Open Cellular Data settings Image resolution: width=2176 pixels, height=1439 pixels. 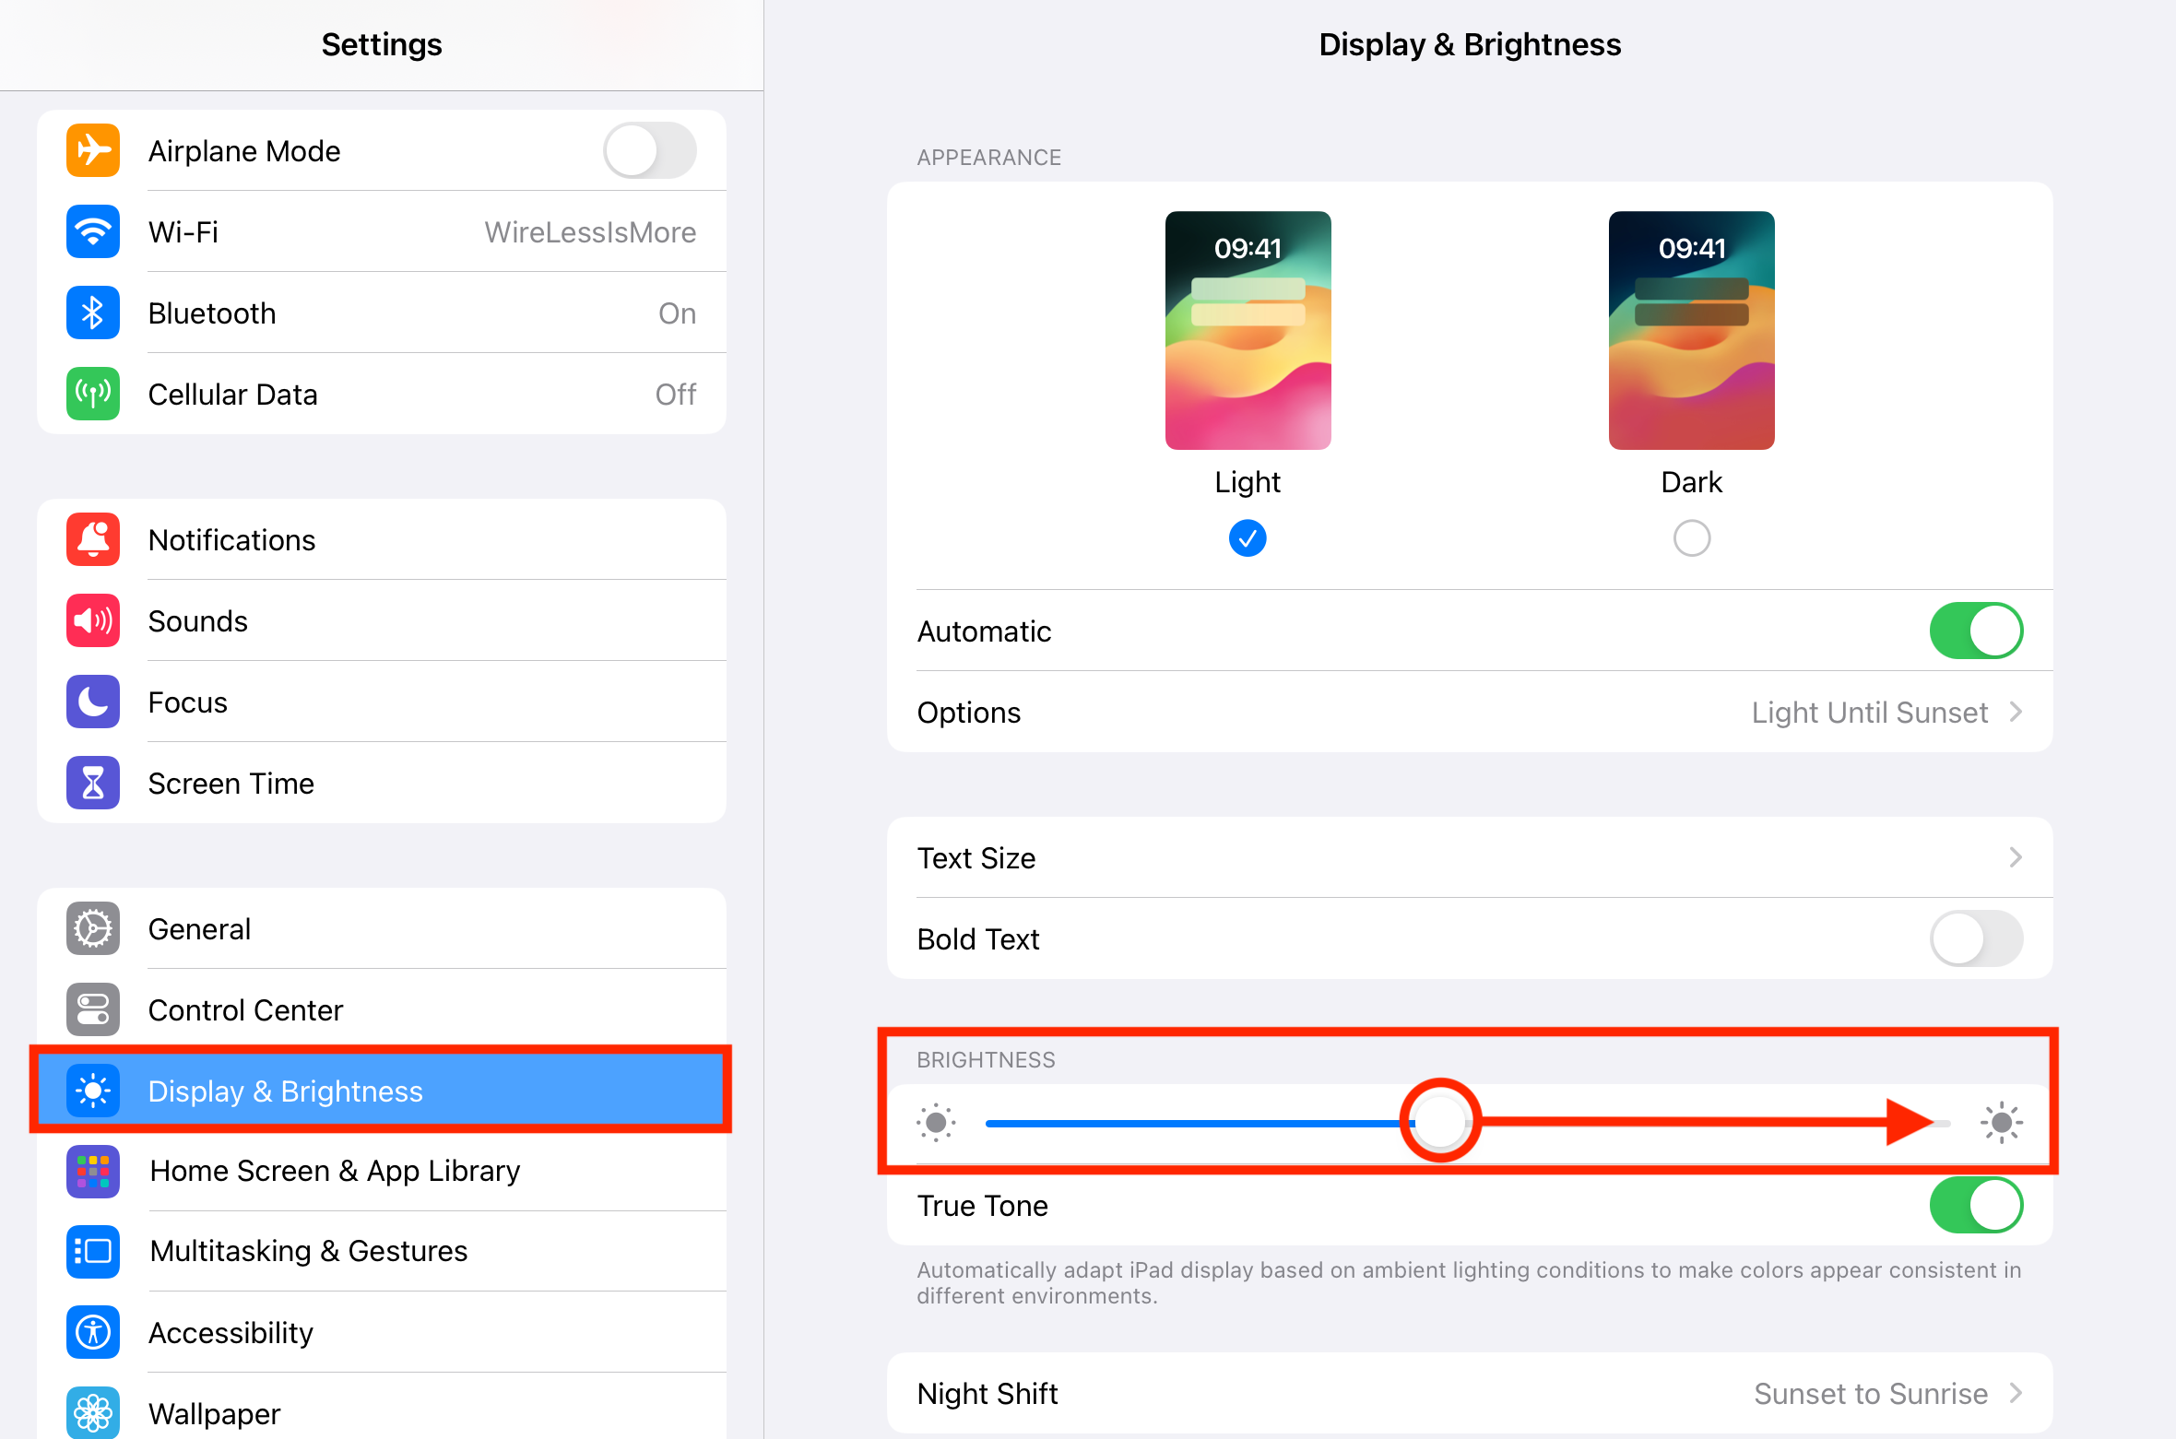point(382,394)
